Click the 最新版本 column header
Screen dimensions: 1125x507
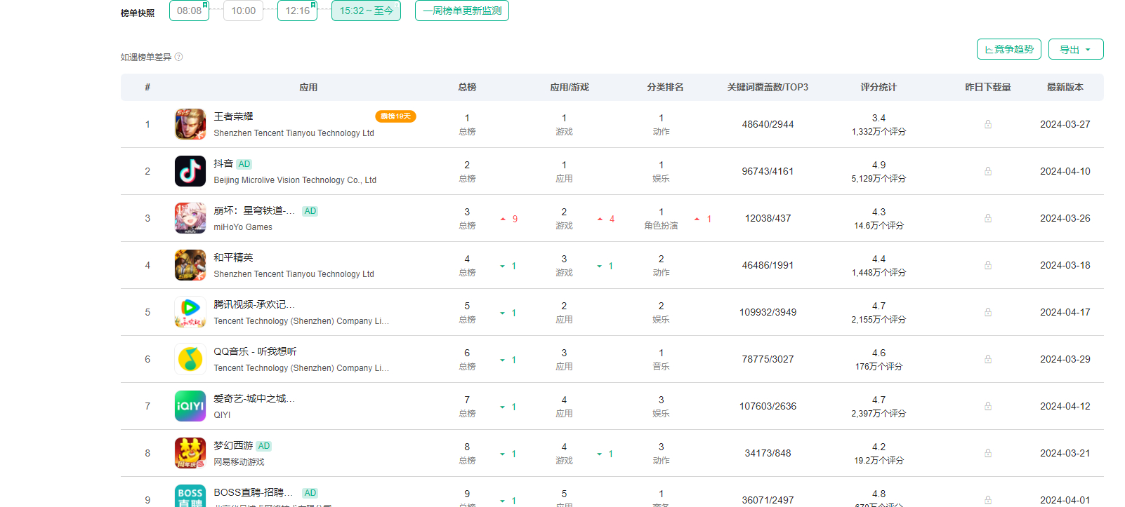[x=1065, y=87]
